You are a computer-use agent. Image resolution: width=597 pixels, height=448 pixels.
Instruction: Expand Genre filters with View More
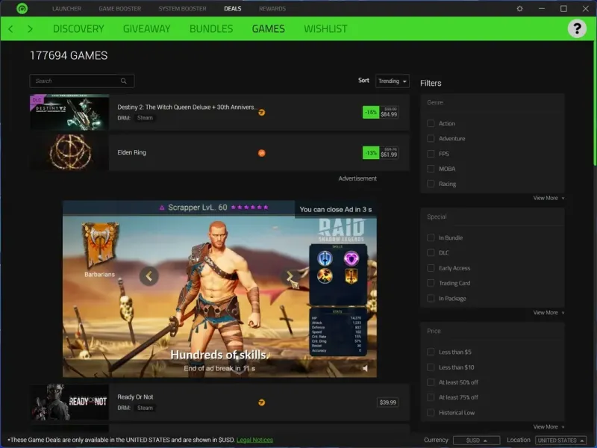pyautogui.click(x=548, y=198)
